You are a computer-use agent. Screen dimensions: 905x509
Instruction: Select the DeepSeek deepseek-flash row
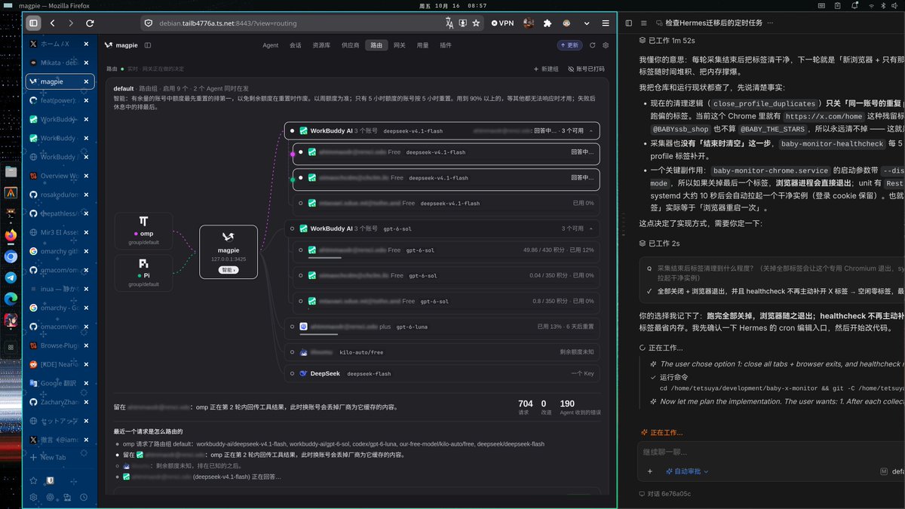pyautogui.click(x=443, y=373)
